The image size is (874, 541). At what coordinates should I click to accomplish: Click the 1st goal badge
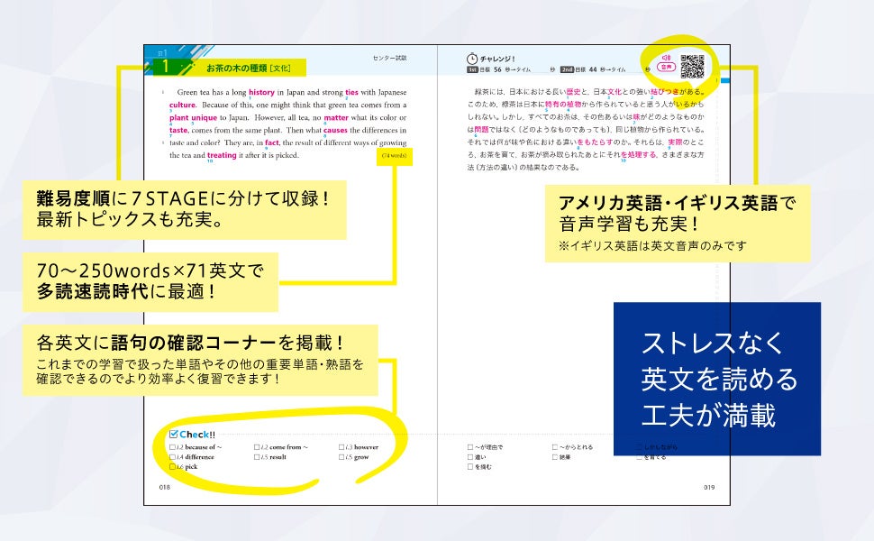point(472,69)
